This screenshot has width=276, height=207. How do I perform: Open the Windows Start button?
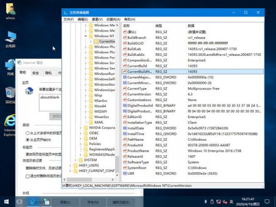[x=6, y=201]
